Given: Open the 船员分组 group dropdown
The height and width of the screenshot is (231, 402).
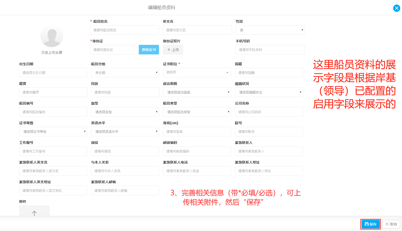Looking at the screenshot, I should tap(125, 73).
